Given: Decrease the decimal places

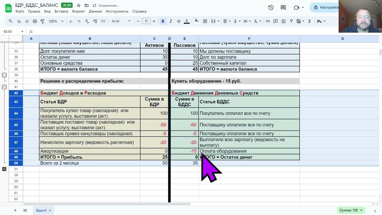Looking at the screenshot, I should [87, 21].
